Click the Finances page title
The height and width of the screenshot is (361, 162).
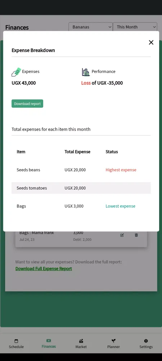pos(17,27)
